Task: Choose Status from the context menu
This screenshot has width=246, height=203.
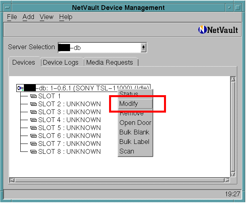Action: 135,94
